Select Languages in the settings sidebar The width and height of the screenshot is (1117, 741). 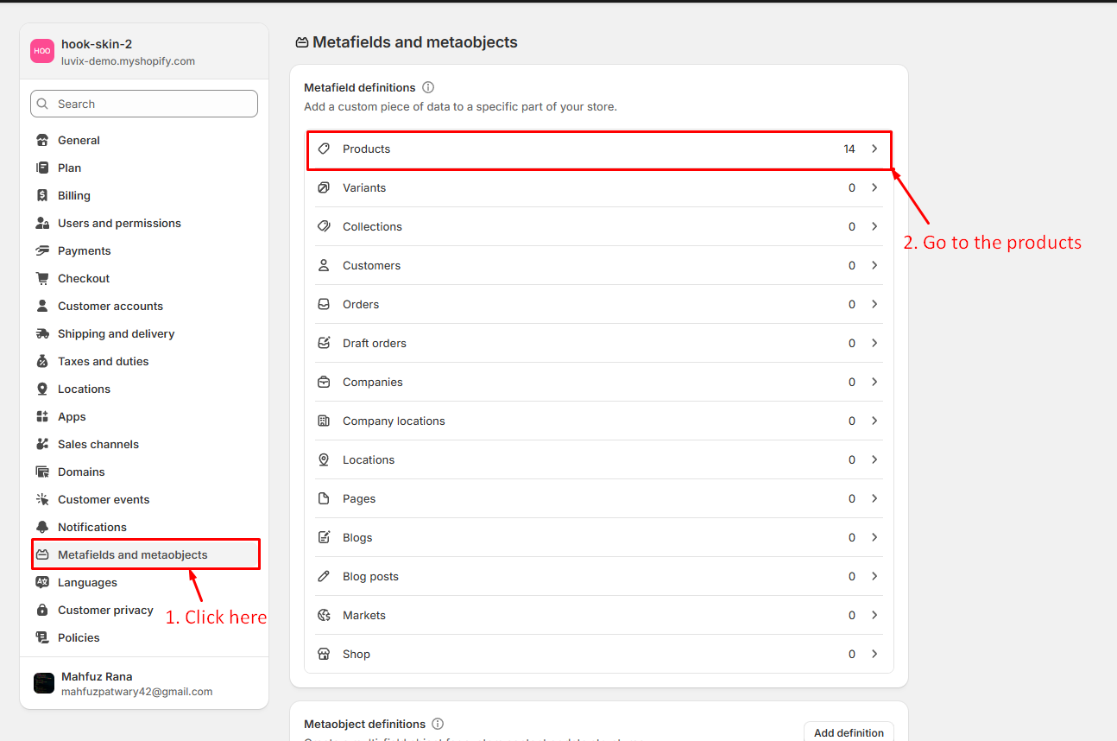(x=87, y=582)
